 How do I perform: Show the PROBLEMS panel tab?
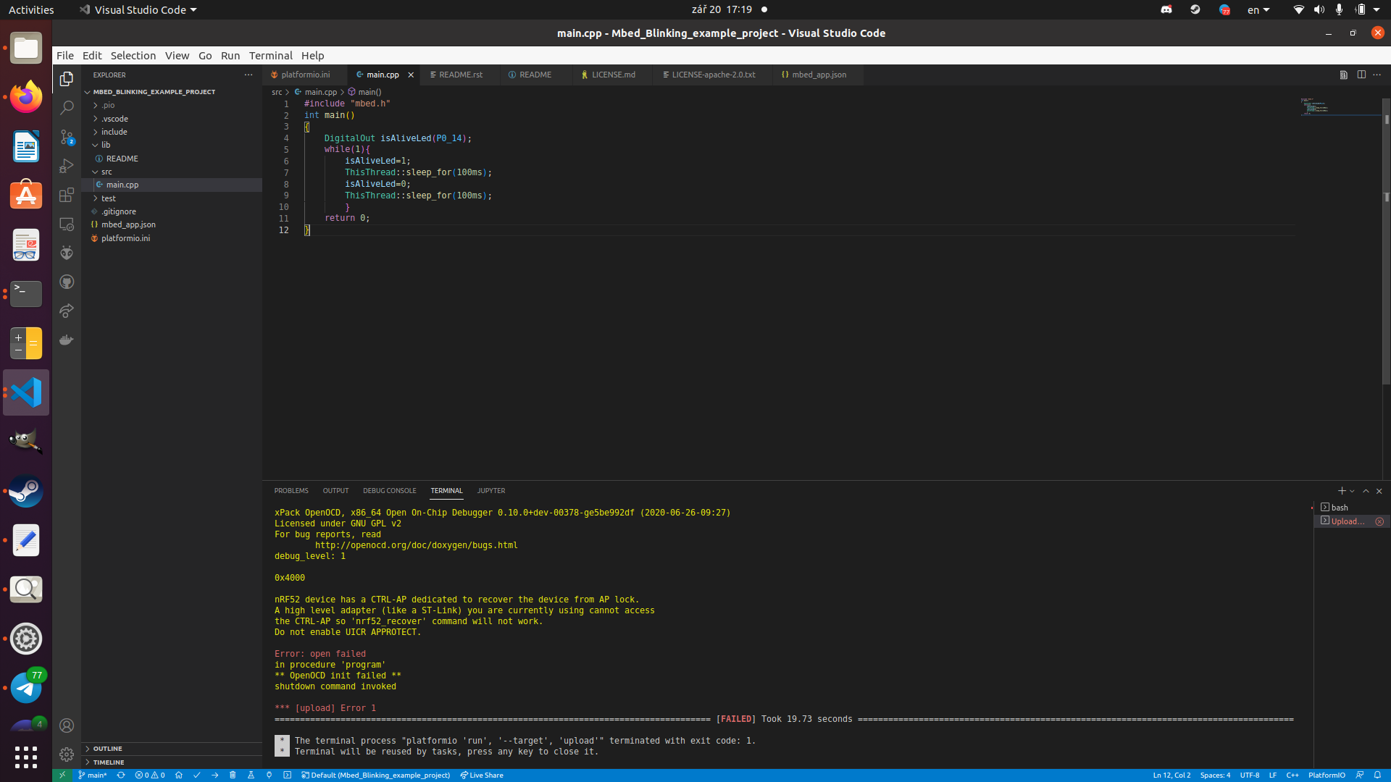291,491
